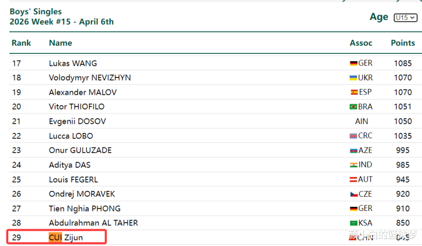The image size is (422, 246).
Task: Click Saudi flag for Abdulrahman AL TAHER
Action: pyautogui.click(x=353, y=223)
